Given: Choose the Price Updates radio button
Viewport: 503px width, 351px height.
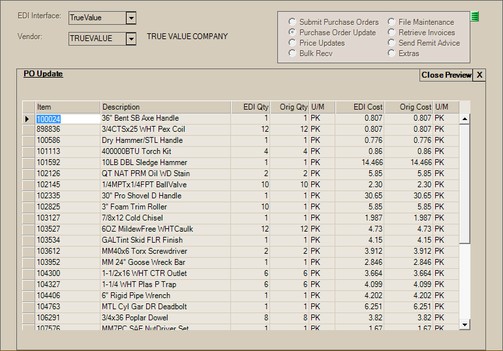Looking at the screenshot, I should click(292, 42).
